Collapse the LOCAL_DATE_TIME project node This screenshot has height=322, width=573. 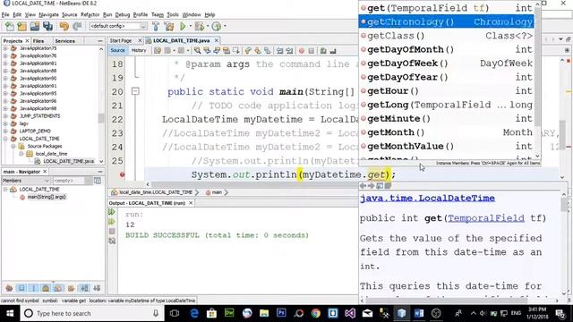coord(5,139)
